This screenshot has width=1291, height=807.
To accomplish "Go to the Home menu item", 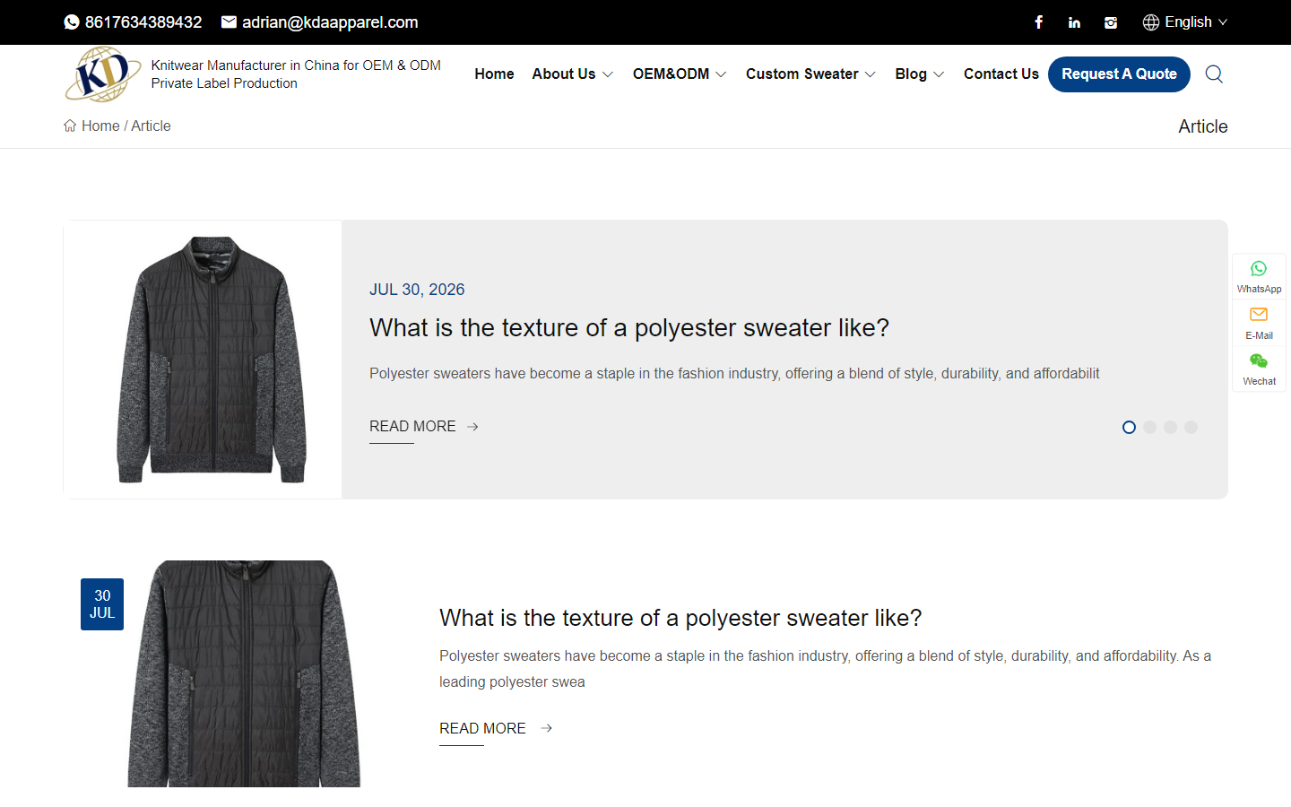I will tap(494, 74).
